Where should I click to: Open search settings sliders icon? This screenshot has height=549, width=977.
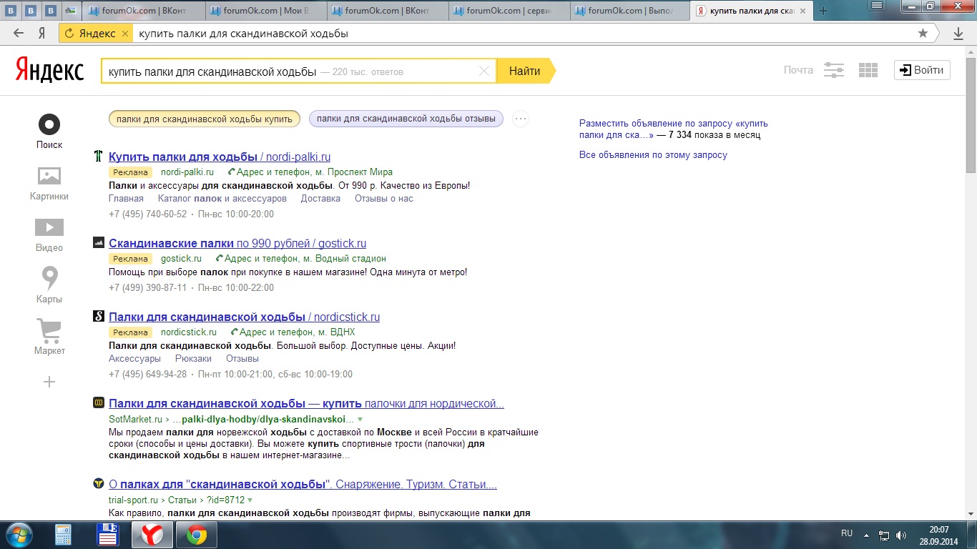pyautogui.click(x=834, y=70)
